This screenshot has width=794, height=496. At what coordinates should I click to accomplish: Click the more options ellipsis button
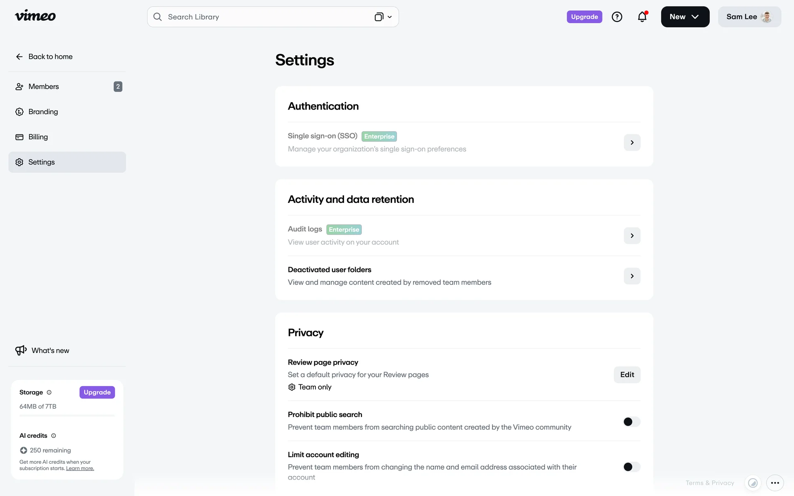point(775,483)
